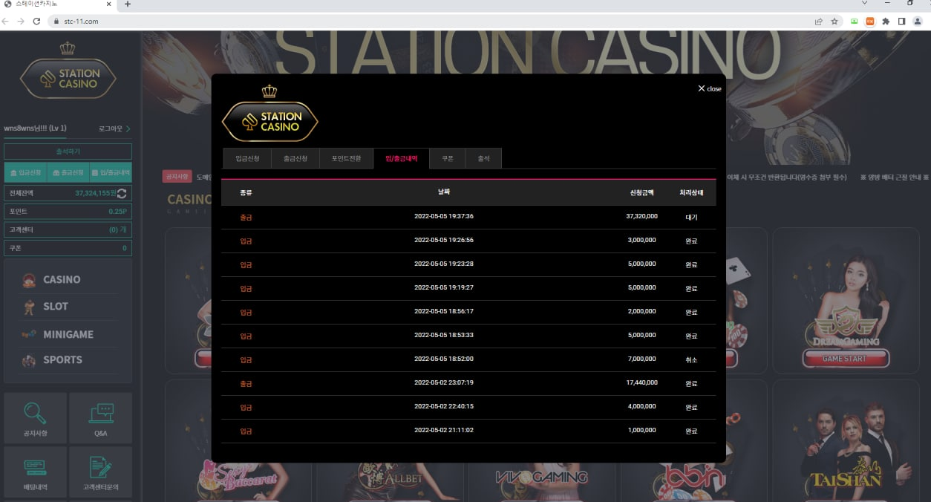The width and height of the screenshot is (931, 502).
Task: Open the SPORTS menu in the sidebar
Action: 62,359
